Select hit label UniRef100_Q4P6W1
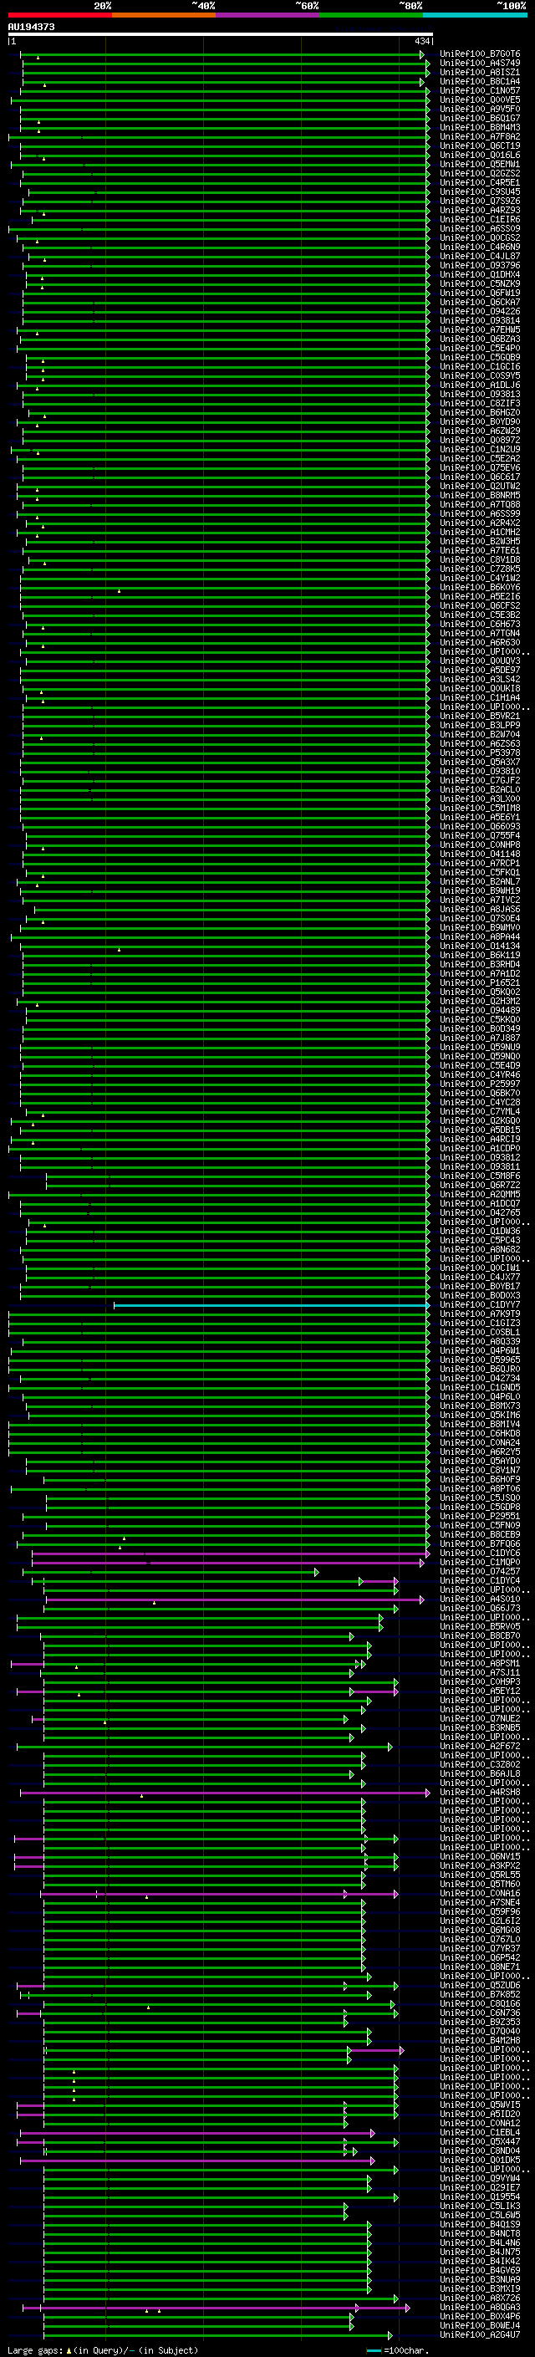 (480, 1351)
